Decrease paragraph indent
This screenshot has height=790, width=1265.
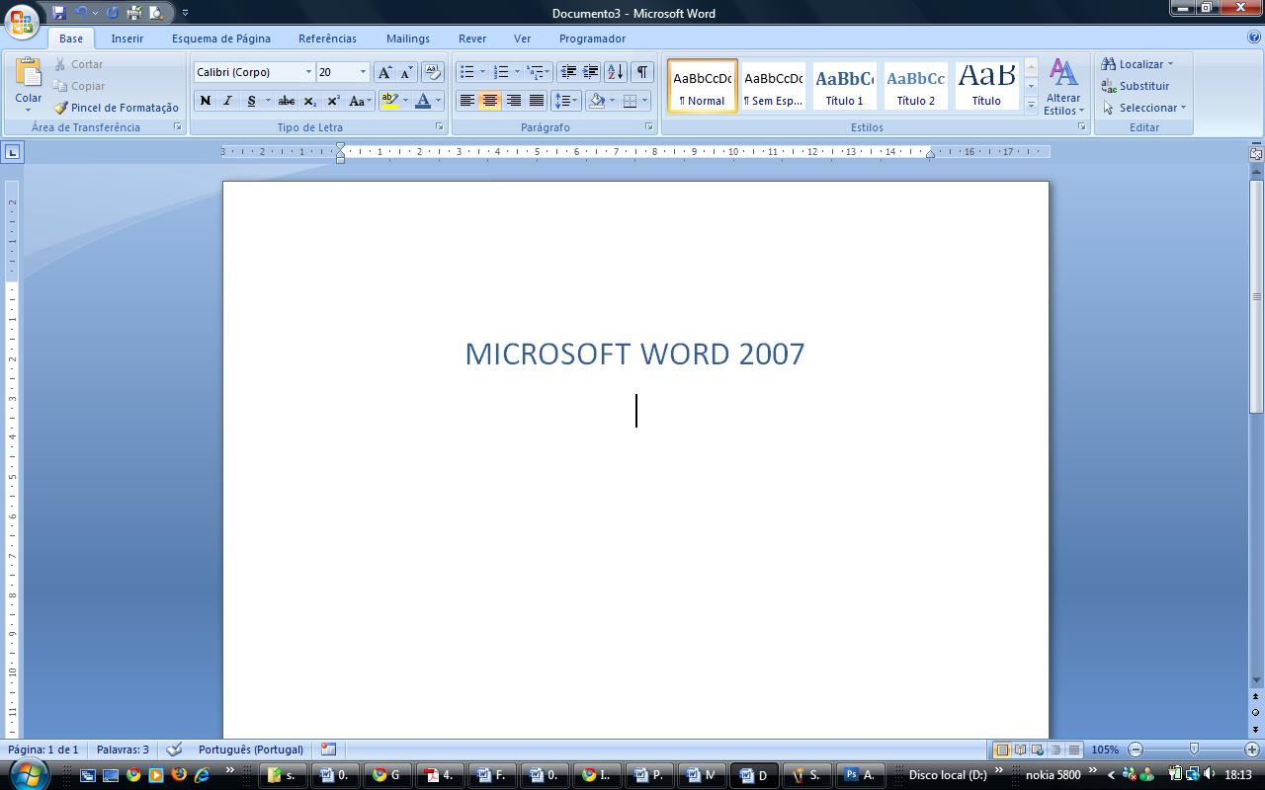tap(568, 72)
